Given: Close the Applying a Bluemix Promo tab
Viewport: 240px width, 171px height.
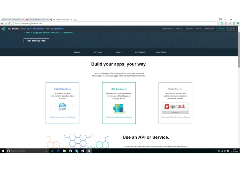Looking at the screenshot, I should tap(47, 20).
